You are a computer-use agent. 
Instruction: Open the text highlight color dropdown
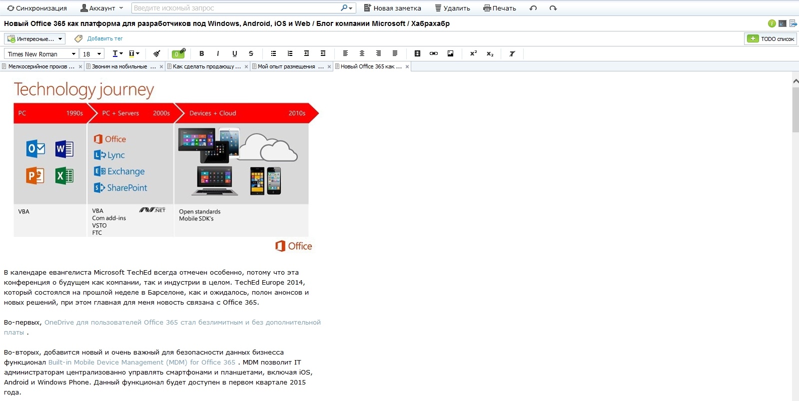[x=134, y=53]
